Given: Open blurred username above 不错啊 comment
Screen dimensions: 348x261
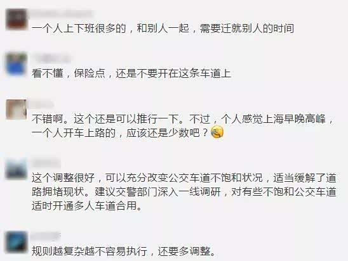Looking at the screenshot, I should (43, 105).
